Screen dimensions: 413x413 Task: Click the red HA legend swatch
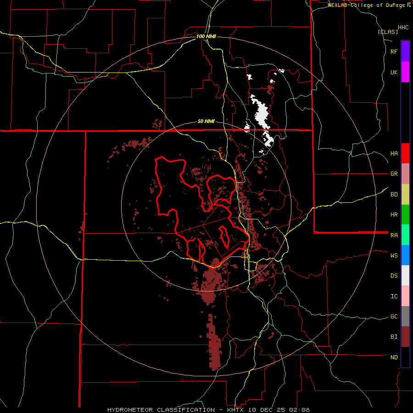pos(405,153)
